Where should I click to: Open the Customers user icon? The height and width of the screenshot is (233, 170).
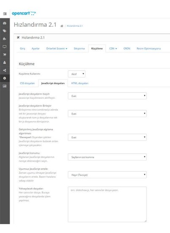tap(5, 62)
